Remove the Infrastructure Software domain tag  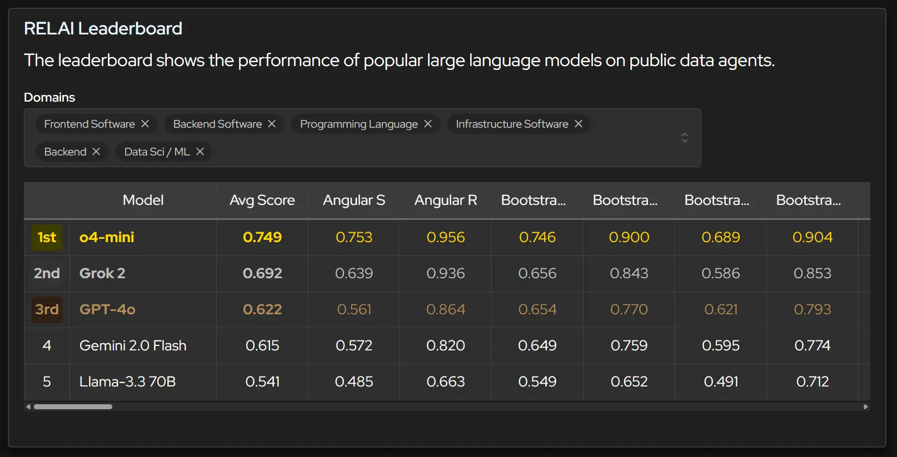(579, 124)
